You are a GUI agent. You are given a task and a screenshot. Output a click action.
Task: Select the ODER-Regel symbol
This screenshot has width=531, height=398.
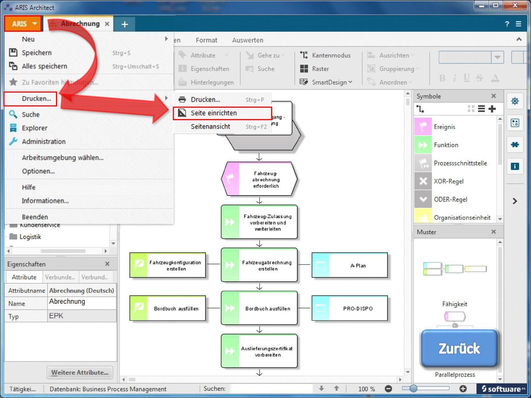coord(455,200)
